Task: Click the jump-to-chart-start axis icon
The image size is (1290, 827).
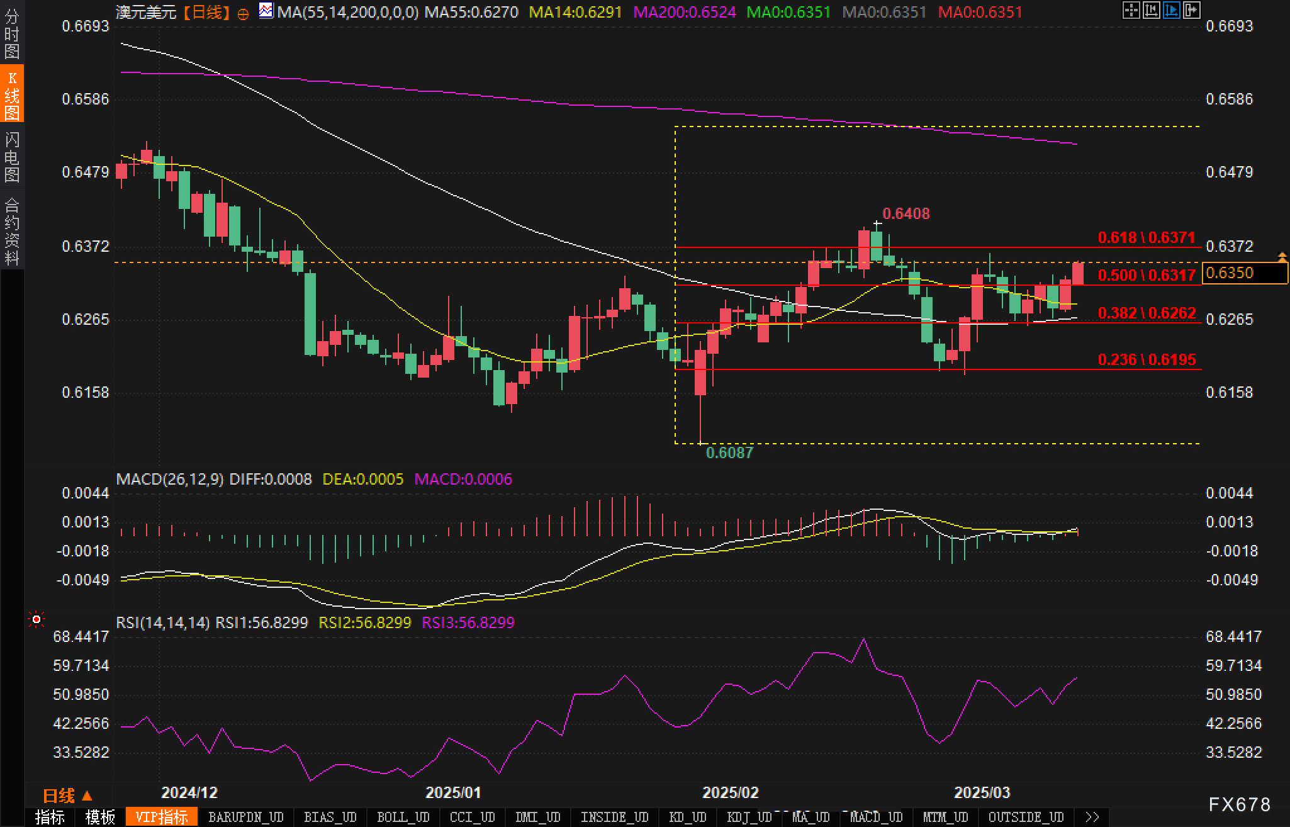Action: click(x=1151, y=10)
